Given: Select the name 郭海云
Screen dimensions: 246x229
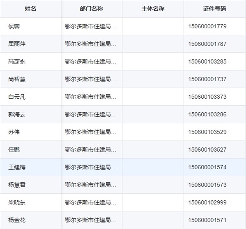Looking at the screenshot, I should point(17,114).
